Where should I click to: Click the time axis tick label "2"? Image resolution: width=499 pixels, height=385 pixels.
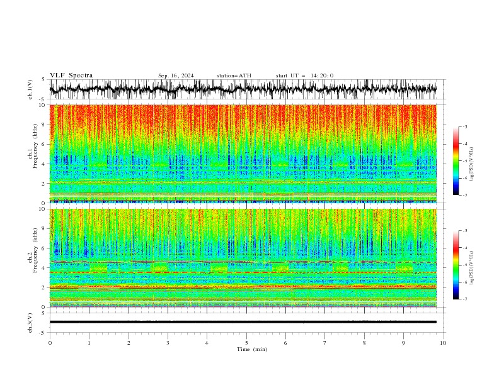tap(129, 343)
